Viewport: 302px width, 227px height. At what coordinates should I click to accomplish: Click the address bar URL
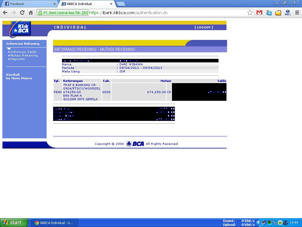(x=128, y=13)
